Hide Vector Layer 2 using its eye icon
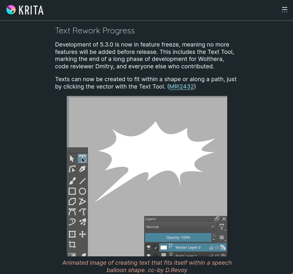 [x=149, y=247]
